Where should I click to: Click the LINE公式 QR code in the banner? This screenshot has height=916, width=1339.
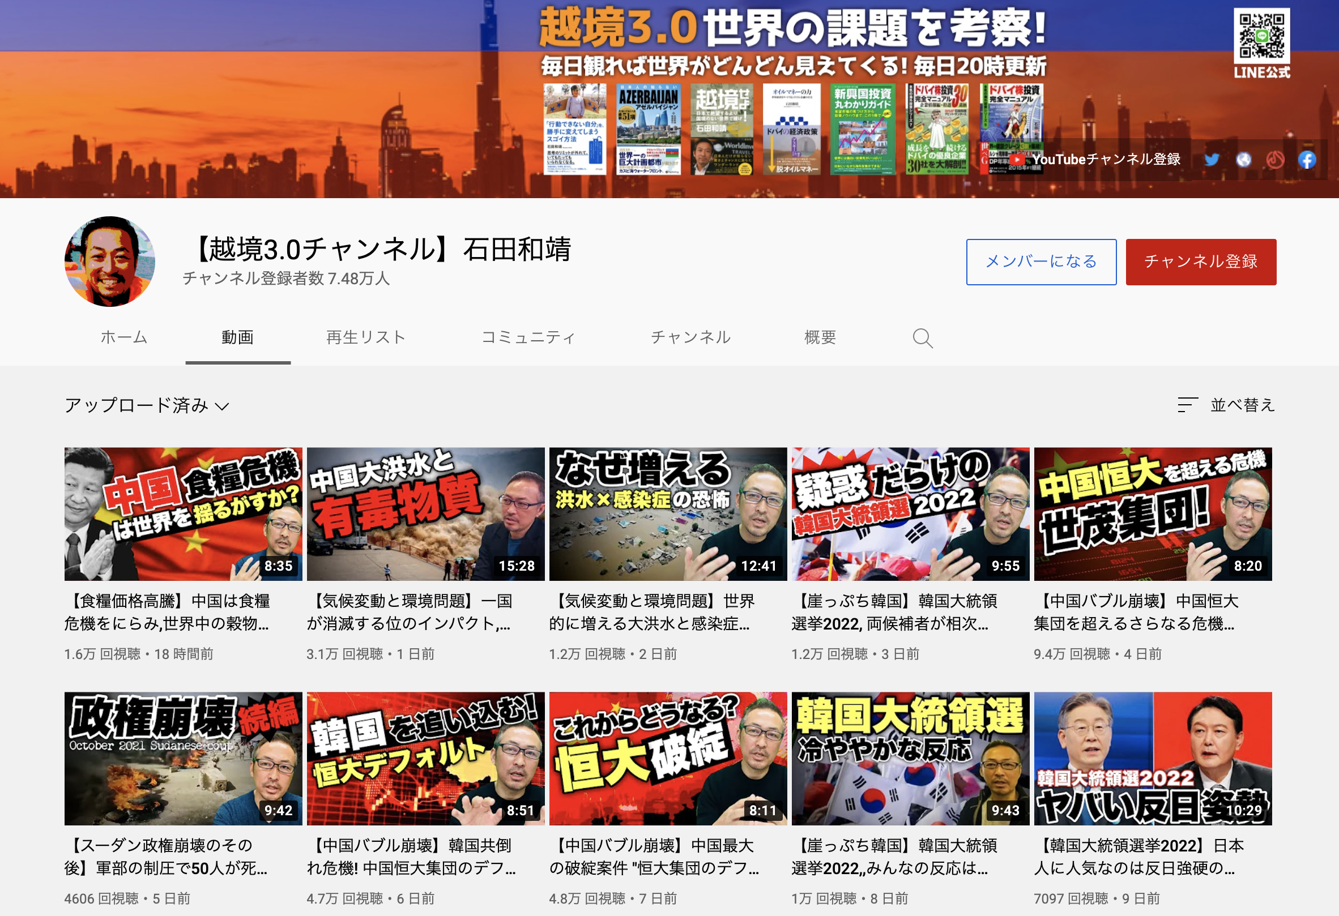tap(1261, 36)
